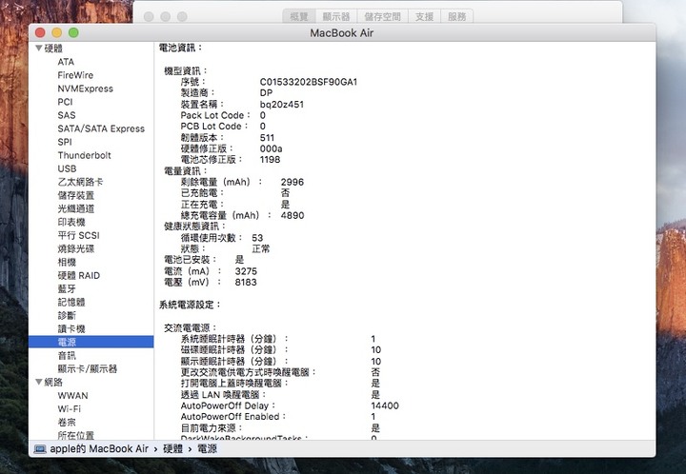Open the Thunderbolt entry
This screenshot has width=686, height=474.
tap(85, 155)
